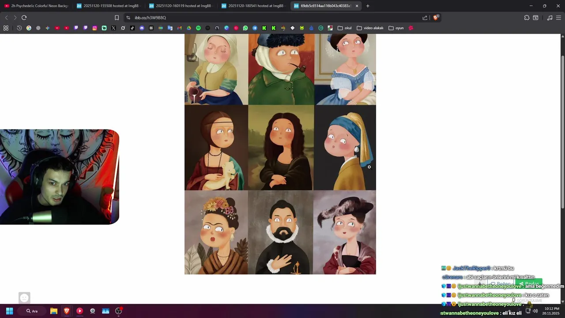Click the share page icon in address bar

point(425,18)
